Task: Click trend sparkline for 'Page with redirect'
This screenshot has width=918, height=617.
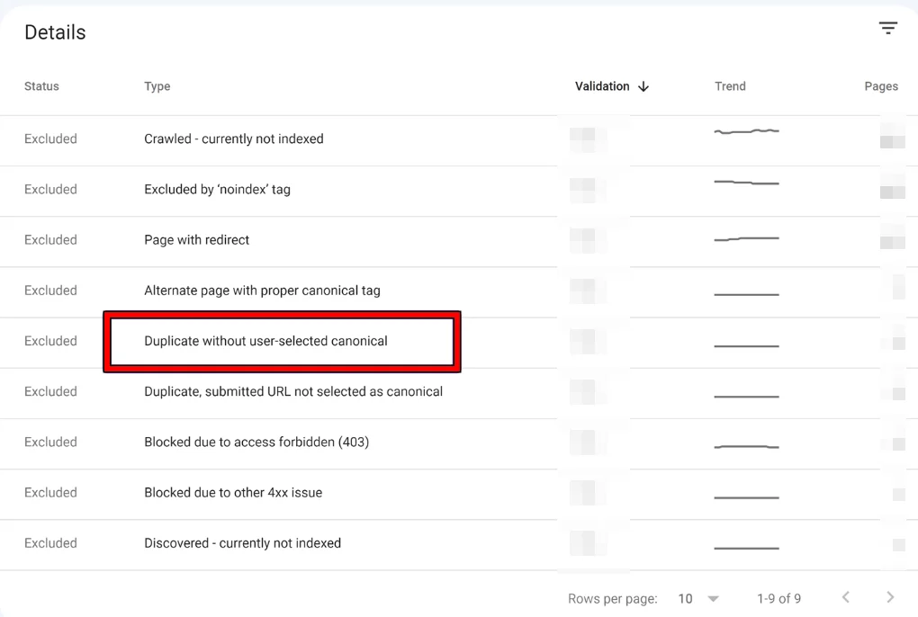Action: [x=746, y=238]
